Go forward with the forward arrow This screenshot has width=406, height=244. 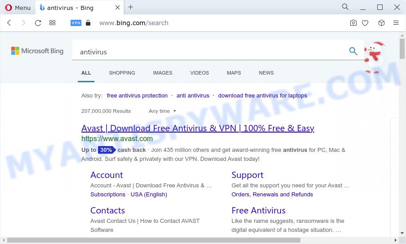[x=23, y=23]
